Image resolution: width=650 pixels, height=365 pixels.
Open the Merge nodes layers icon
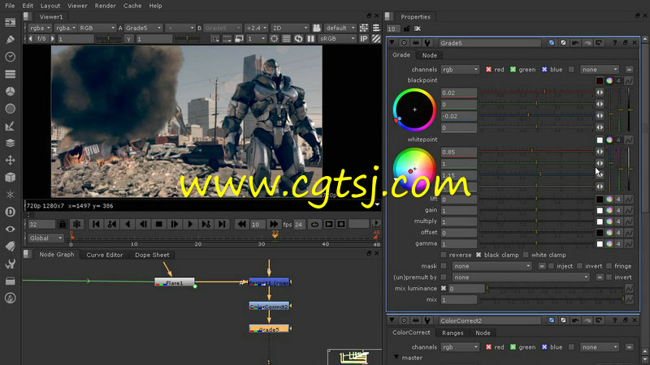[10, 143]
